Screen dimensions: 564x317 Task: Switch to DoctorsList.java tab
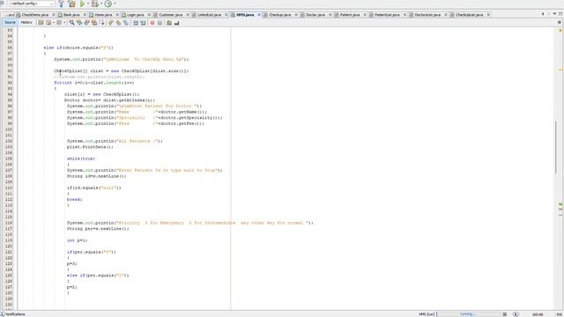tap(427, 15)
